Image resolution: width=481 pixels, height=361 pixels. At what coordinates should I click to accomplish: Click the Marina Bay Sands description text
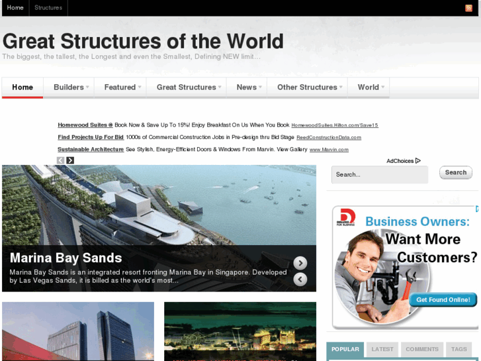(148, 276)
